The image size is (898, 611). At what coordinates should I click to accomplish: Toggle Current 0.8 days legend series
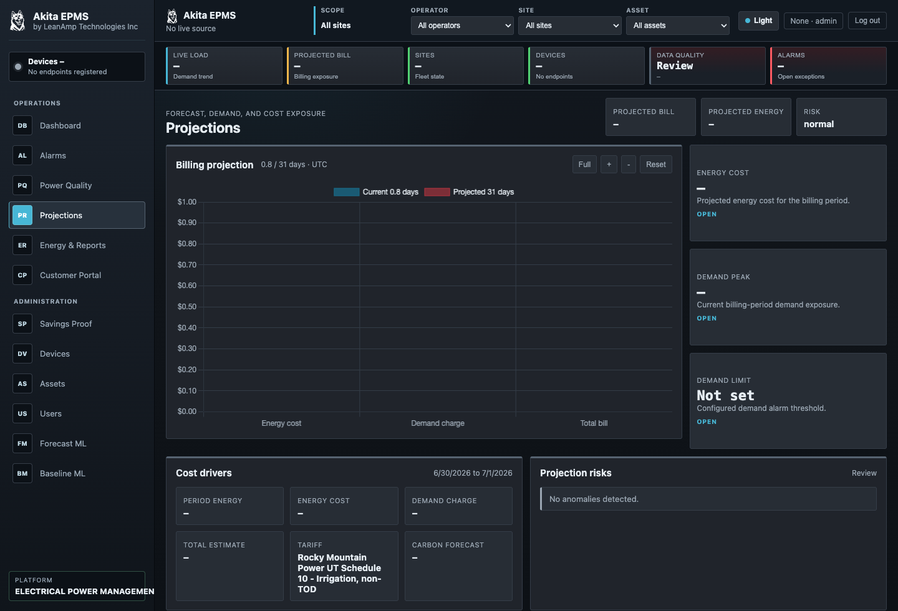coord(376,192)
